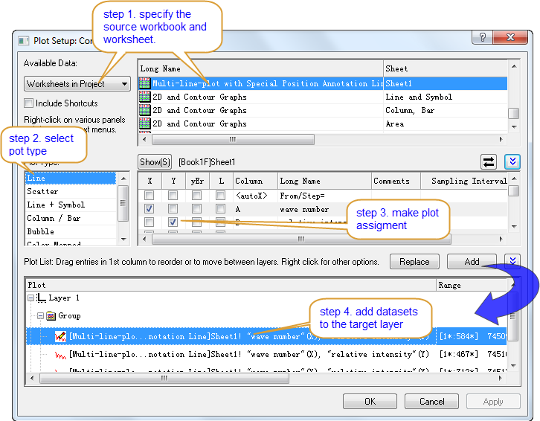The height and width of the screenshot is (421, 540).
Task: Click the Group folder icon
Action: pos(51,315)
